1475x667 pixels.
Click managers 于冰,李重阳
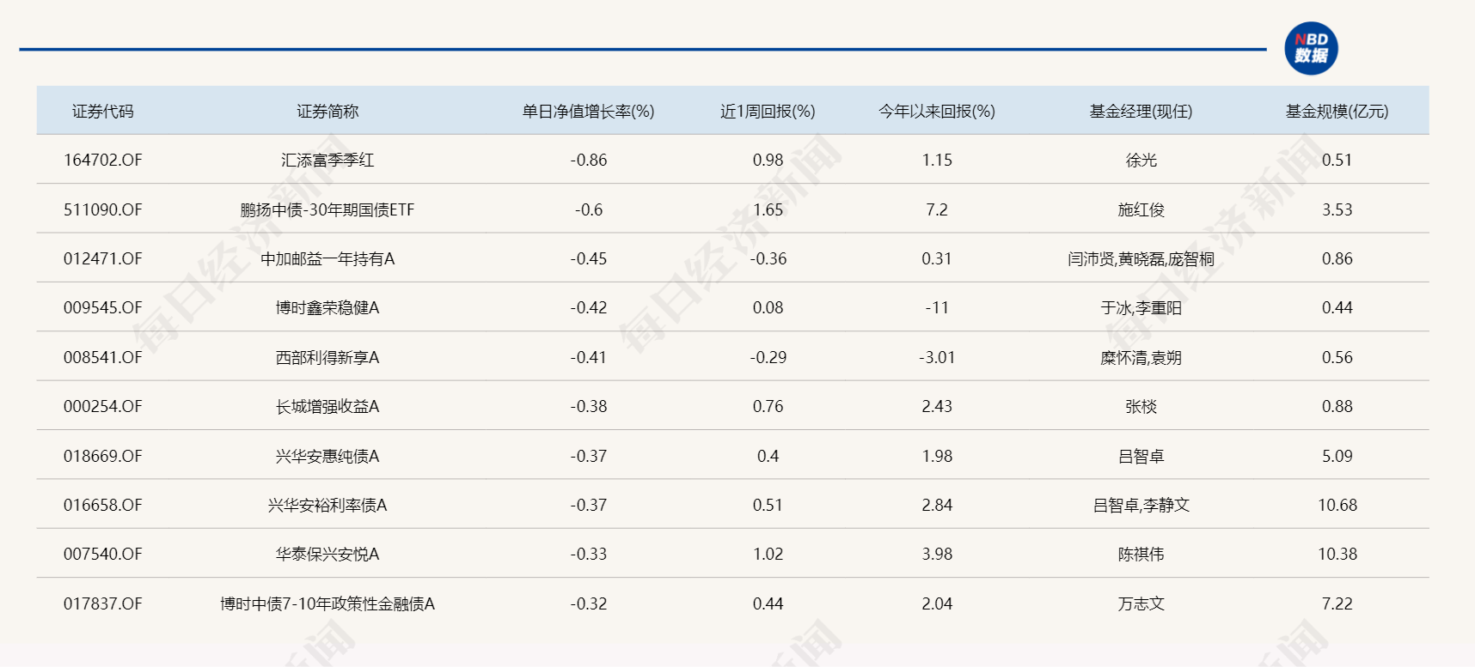tap(1141, 307)
